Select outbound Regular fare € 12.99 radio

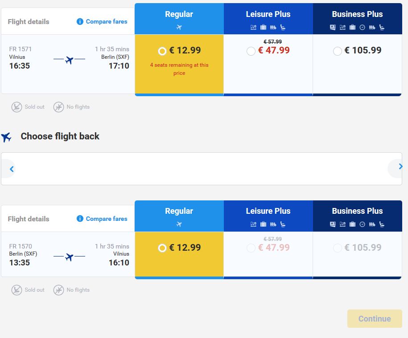point(162,51)
